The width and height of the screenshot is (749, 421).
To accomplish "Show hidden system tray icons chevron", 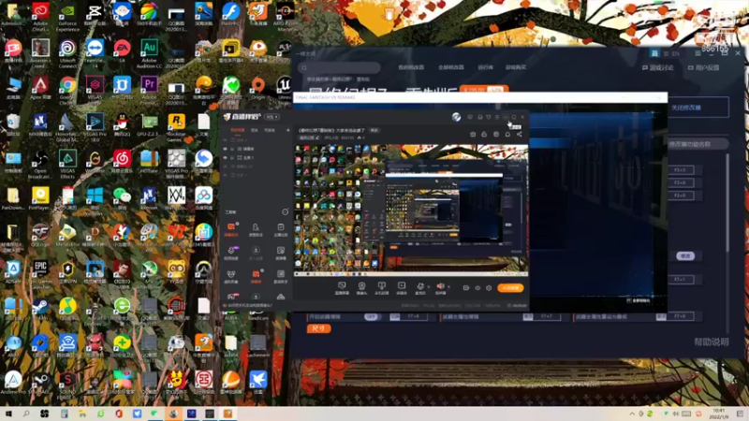I will 632,414.
